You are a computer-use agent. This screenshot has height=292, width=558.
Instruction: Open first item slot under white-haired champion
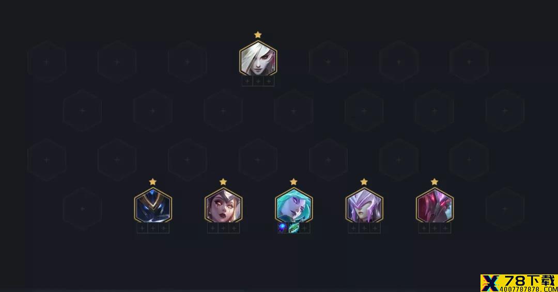(247, 81)
